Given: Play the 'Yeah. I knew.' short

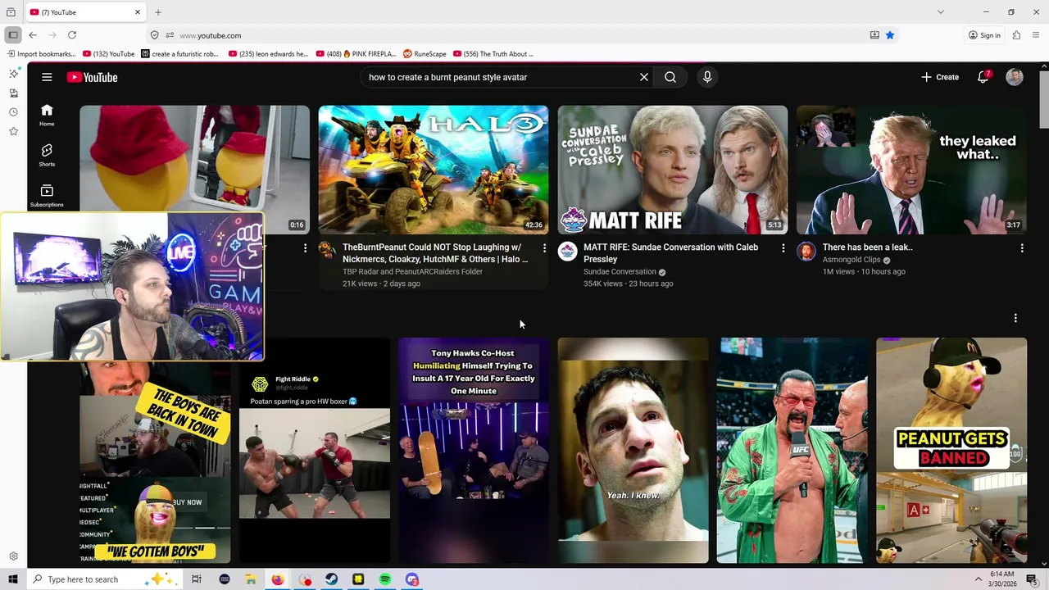Looking at the screenshot, I should (633, 450).
